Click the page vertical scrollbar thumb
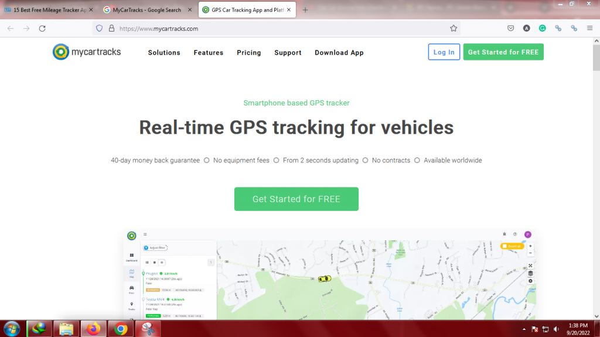This screenshot has width=600, height=337. [x=596, y=57]
